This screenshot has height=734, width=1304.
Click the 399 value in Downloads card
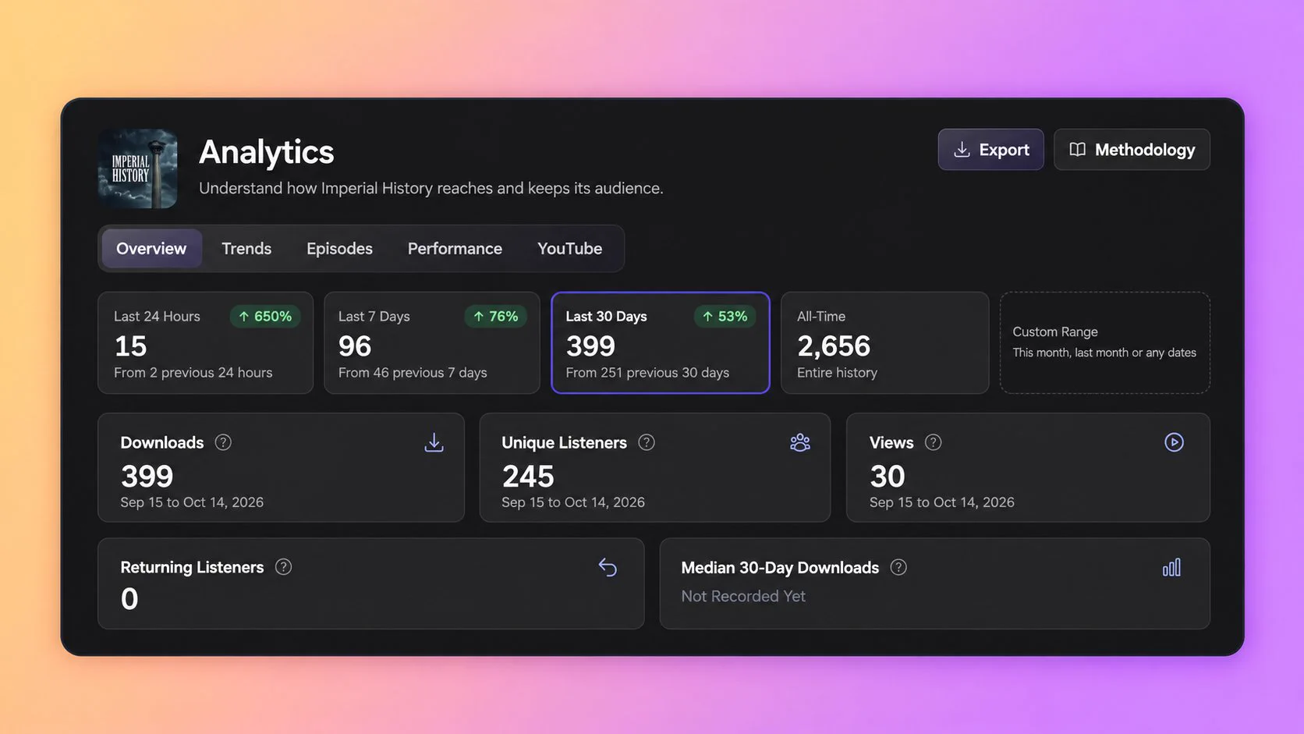[x=147, y=476]
